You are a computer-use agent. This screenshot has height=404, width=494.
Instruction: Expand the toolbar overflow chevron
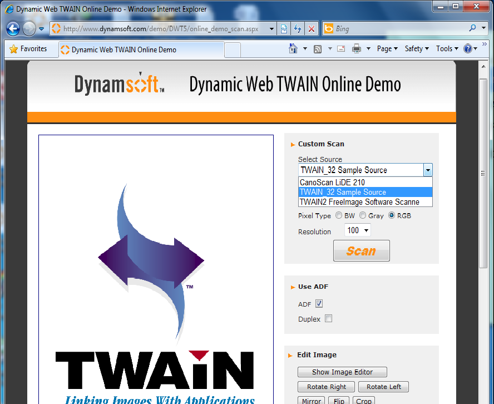[485, 44]
